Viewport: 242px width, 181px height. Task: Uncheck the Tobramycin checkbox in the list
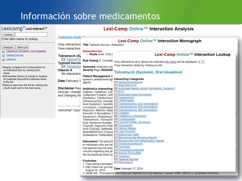click(3, 52)
